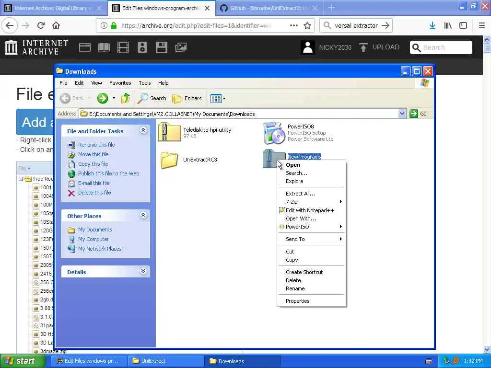Viewport: 491px width, 368px height.
Task: Switch to the GitHub UniExtract2 browser tab
Action: pyautogui.click(x=269, y=8)
